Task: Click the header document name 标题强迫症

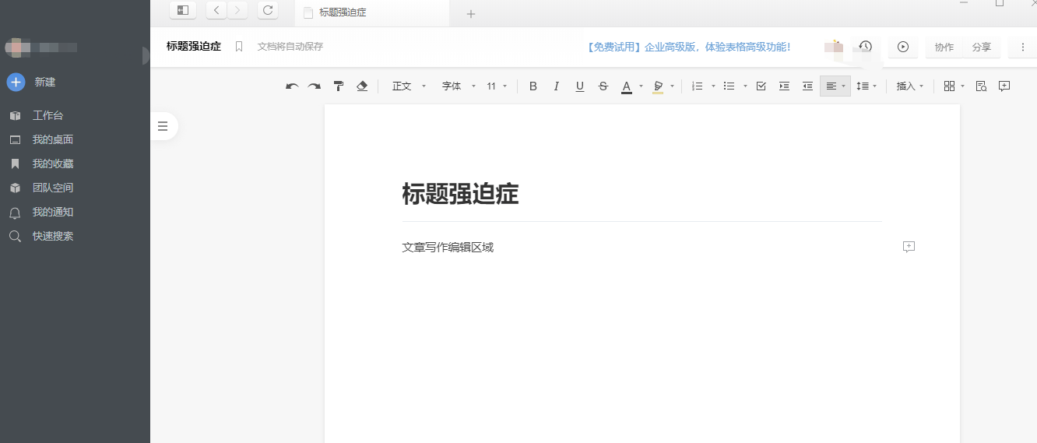Action: pyautogui.click(x=194, y=47)
